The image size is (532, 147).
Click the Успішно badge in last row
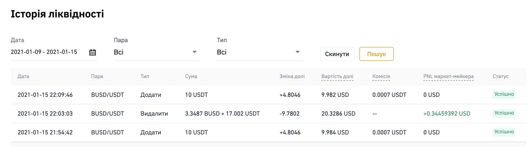504,132
